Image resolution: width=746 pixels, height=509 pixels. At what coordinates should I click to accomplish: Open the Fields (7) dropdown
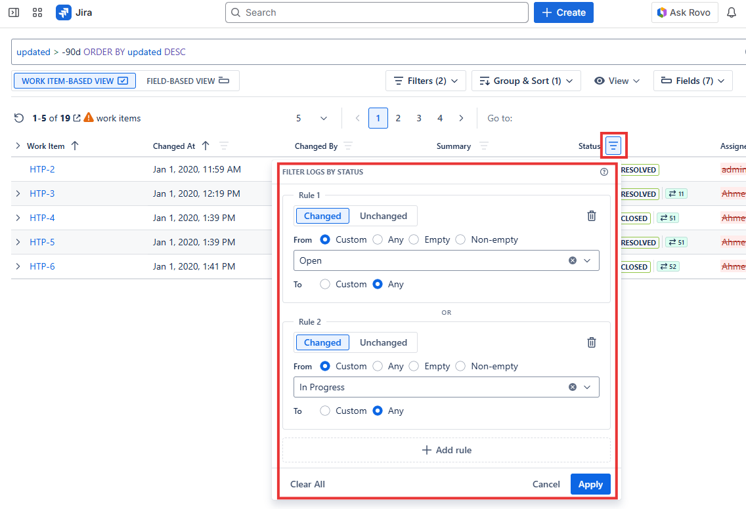[x=692, y=81]
